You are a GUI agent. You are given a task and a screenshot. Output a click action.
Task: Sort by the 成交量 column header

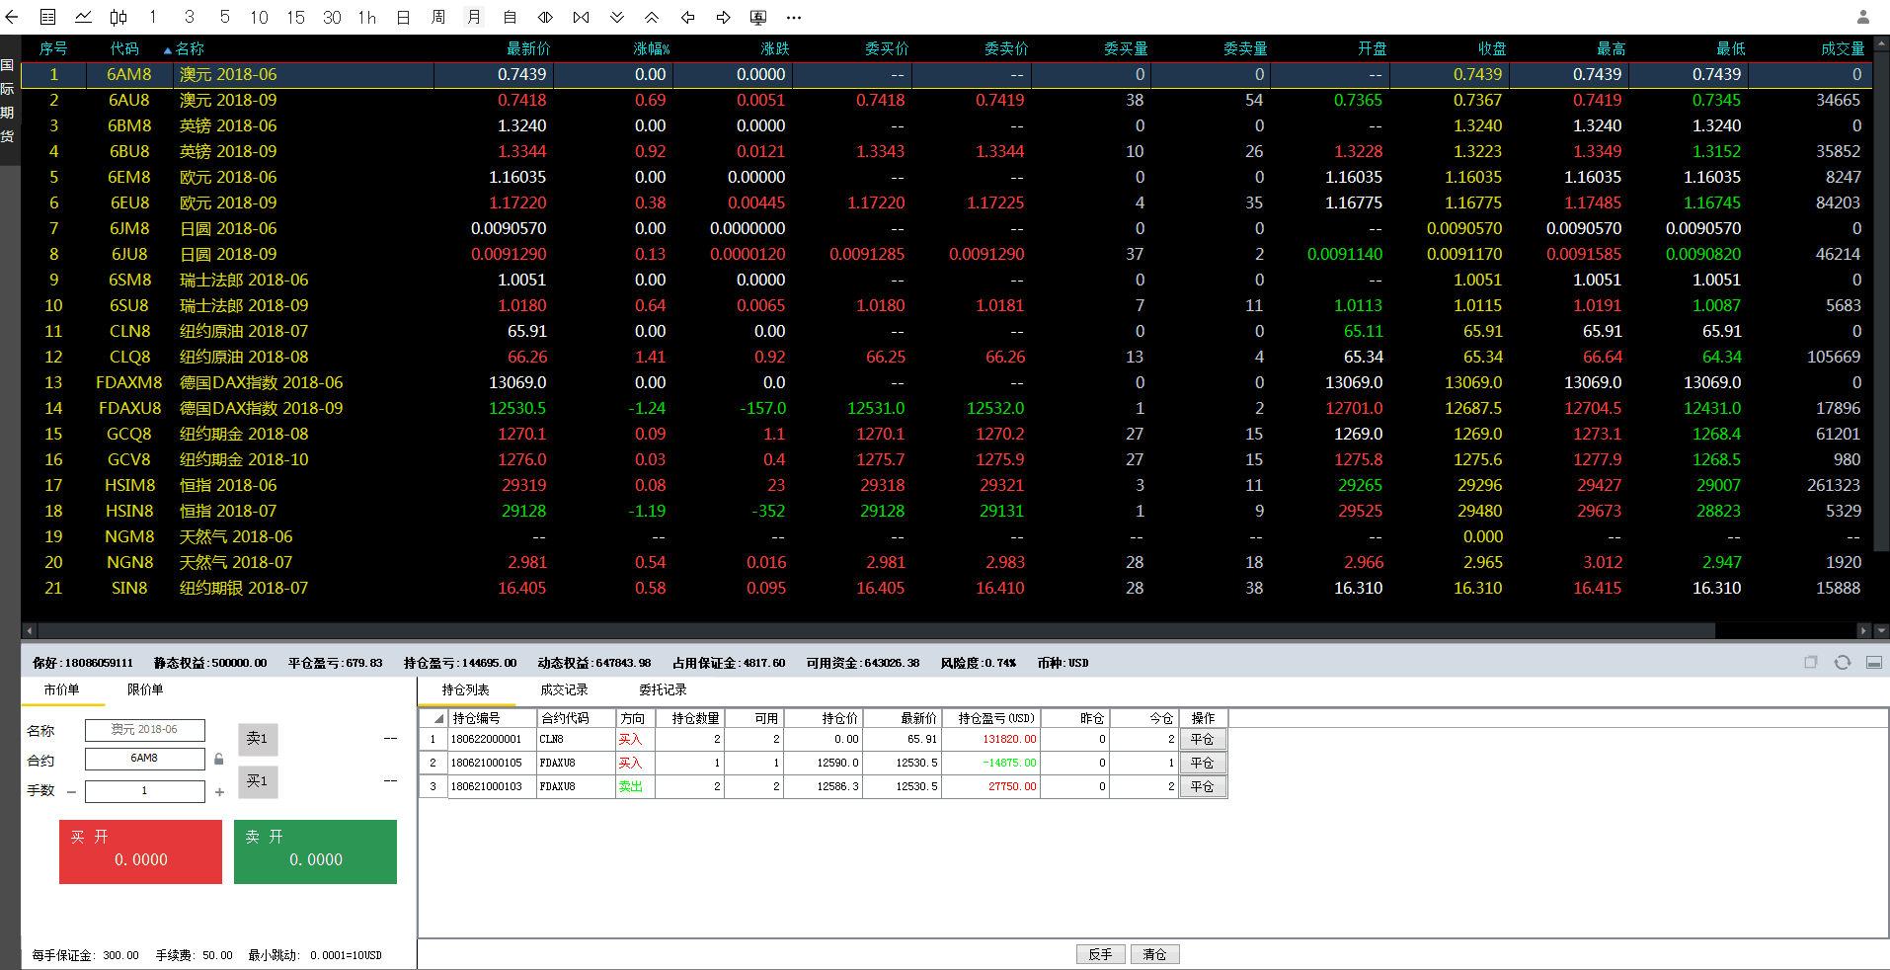(1843, 48)
